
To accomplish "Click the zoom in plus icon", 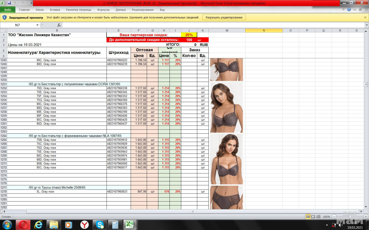I will click(x=366, y=216).
